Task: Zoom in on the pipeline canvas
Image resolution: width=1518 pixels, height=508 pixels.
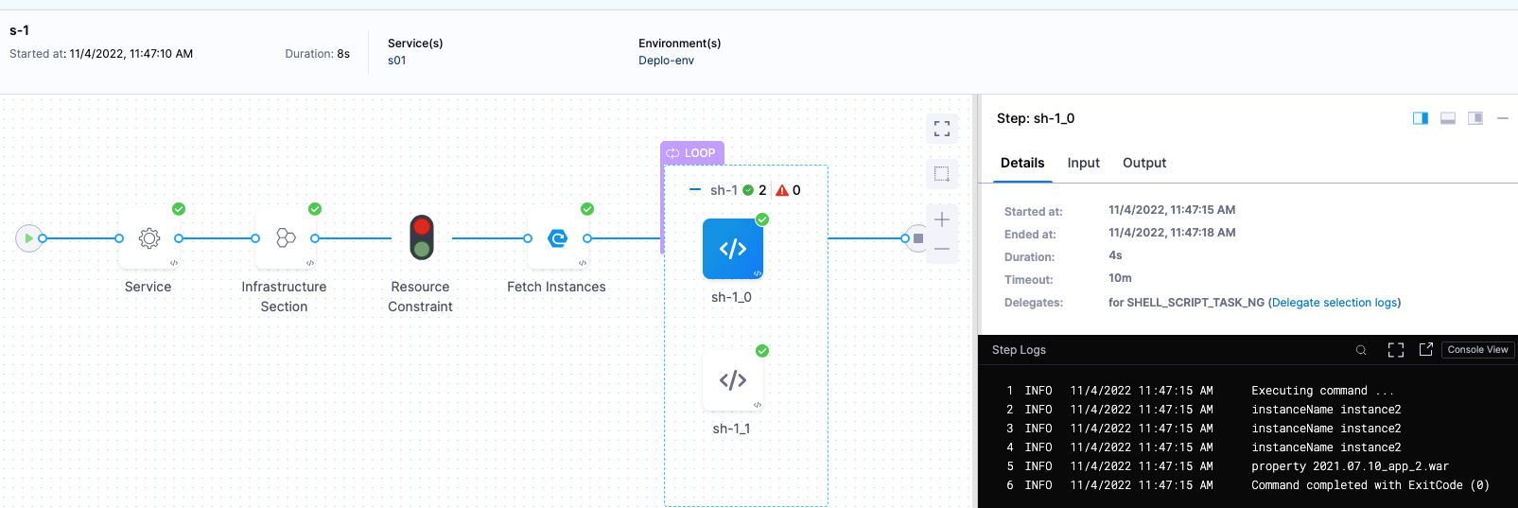Action: (x=942, y=219)
